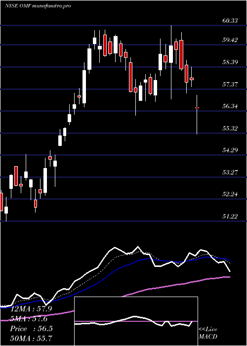Click the Price : 56.5 legend entry
Image resolution: width=247 pixels, height=346 pixels.
pos(31,329)
